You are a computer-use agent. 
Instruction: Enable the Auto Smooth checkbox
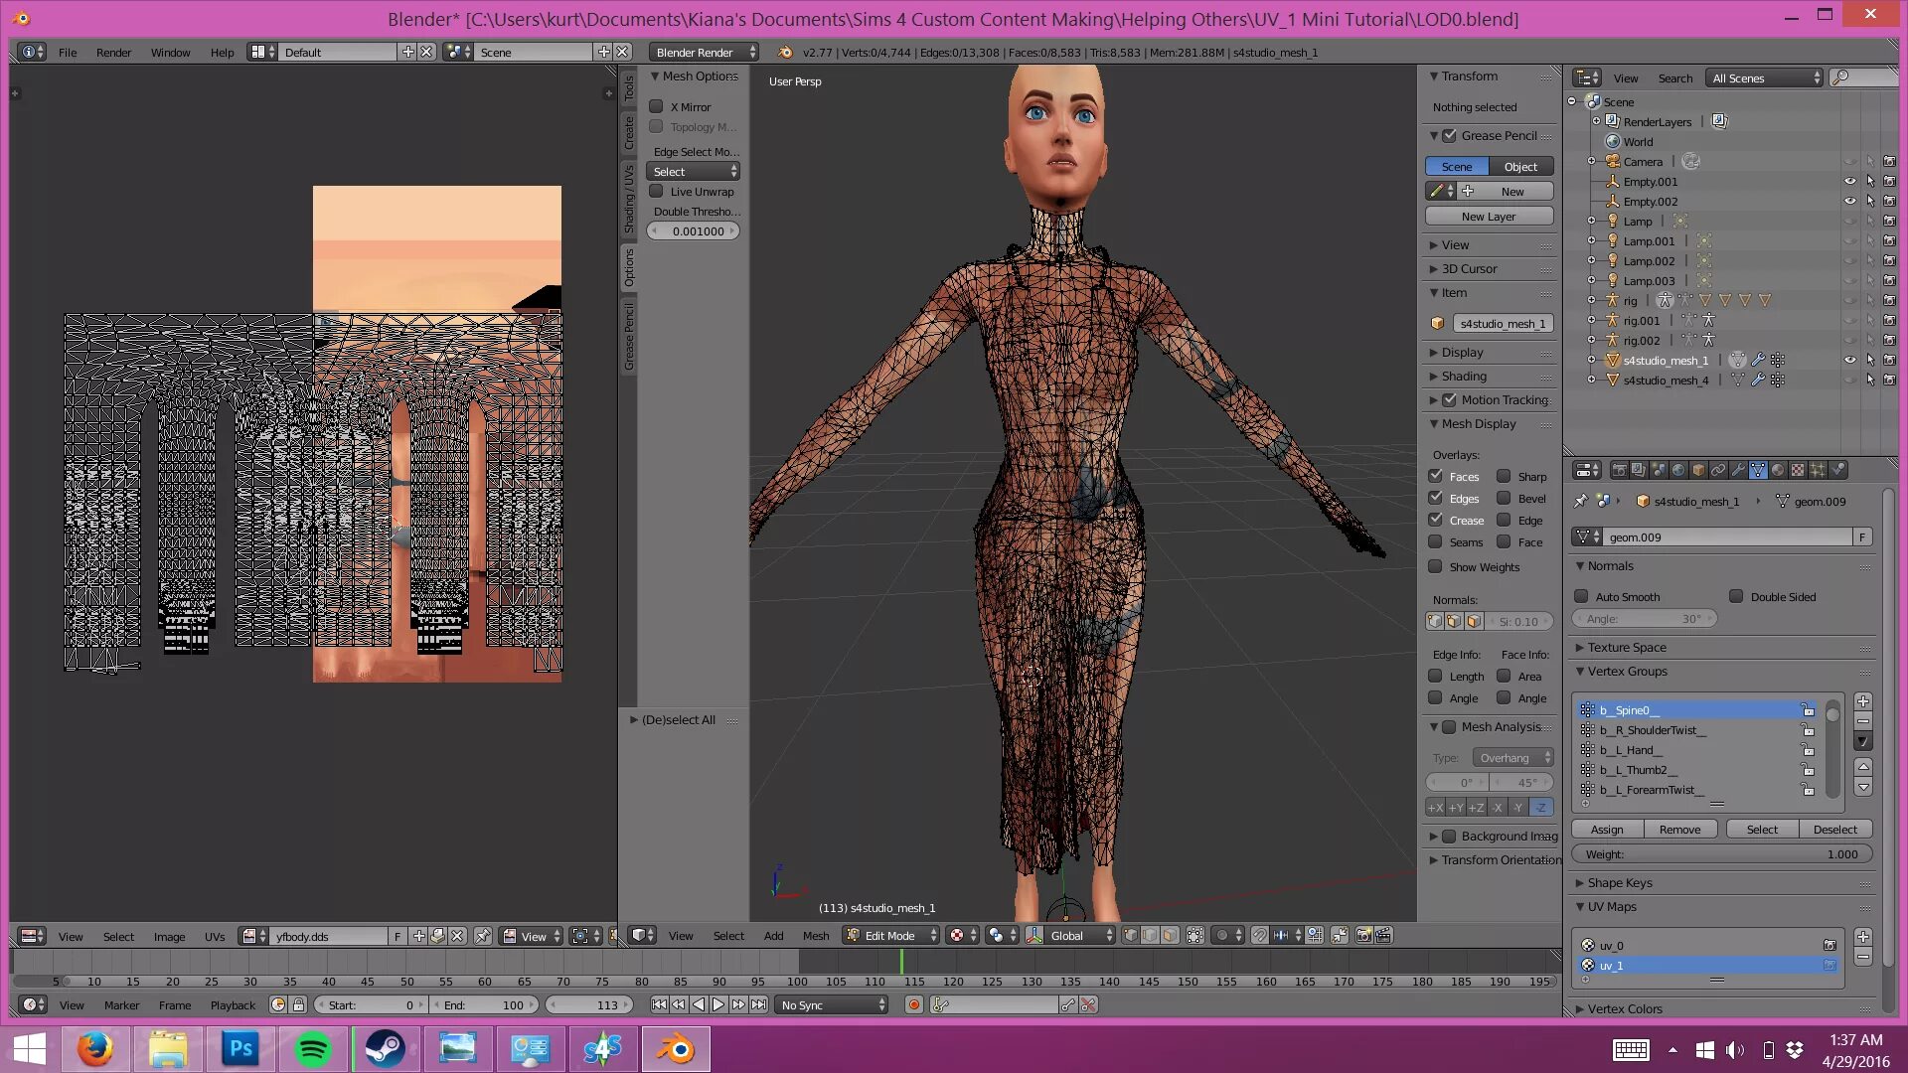[1581, 596]
